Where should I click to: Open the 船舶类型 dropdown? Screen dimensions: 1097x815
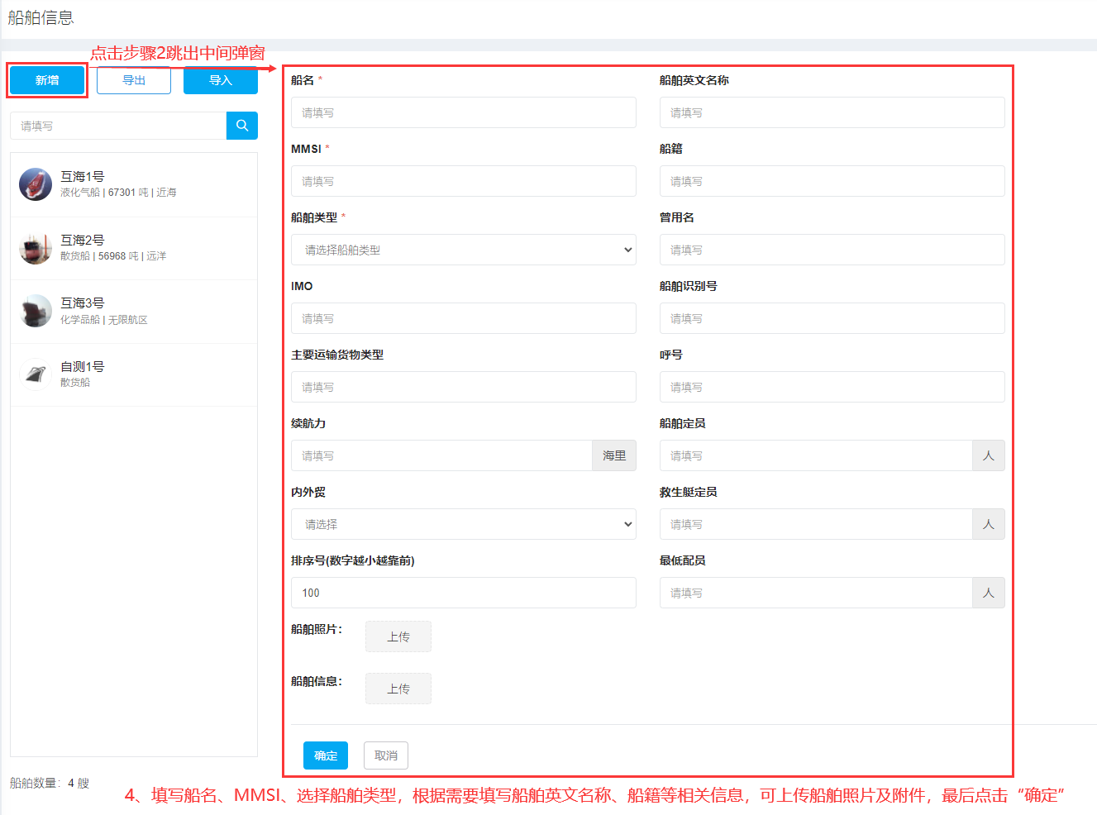[x=464, y=250]
